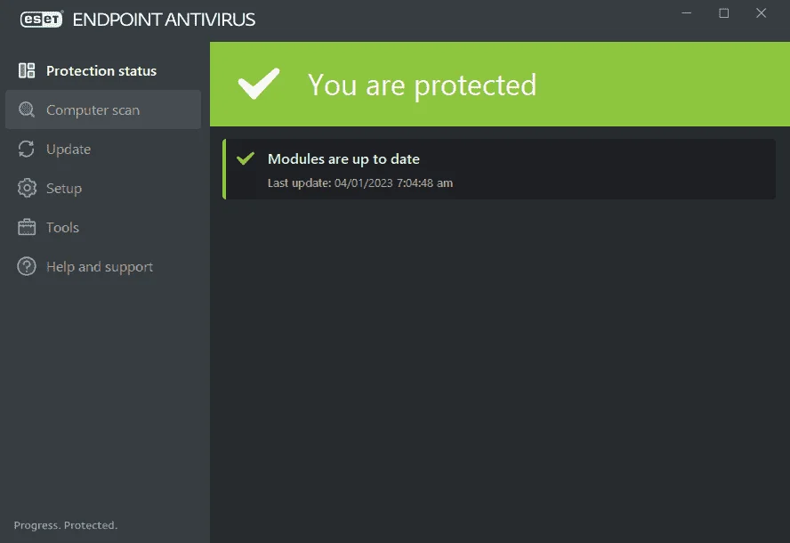Viewport: 790px width, 543px height.
Task: Close the ESET Endpoint Antivirus window
Action: (x=761, y=13)
